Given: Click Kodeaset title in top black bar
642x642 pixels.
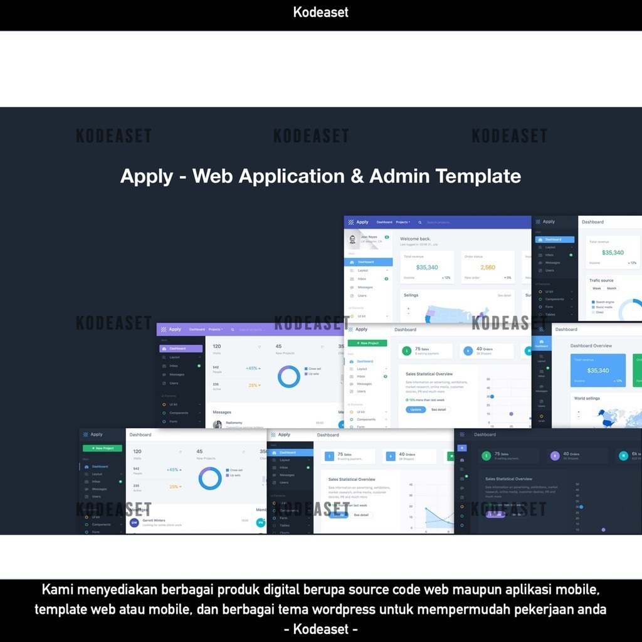Looking at the screenshot, I should [x=321, y=13].
